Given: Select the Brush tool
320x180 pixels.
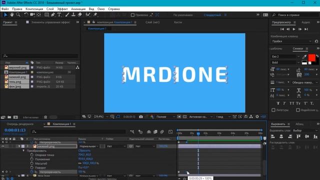Looking at the screenshot, I should [x=67, y=14].
